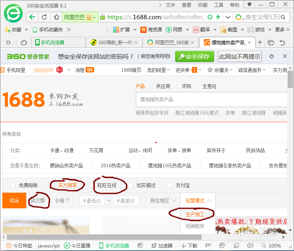Choose 经销批发 option
This screenshot has height=251, width=294.
click(195, 226)
